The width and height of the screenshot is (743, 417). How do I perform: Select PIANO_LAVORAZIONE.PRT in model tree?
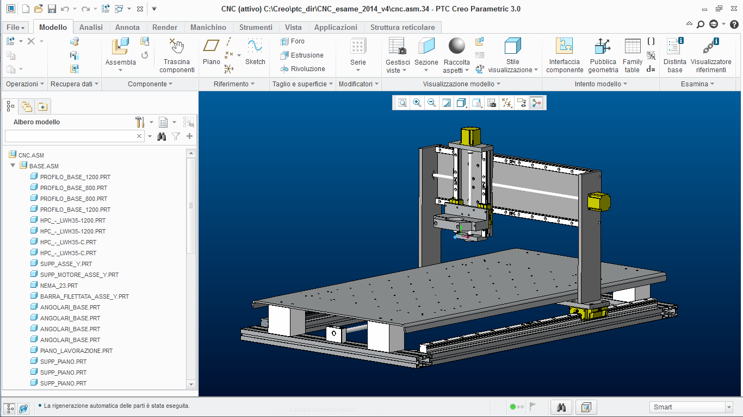[76, 351]
